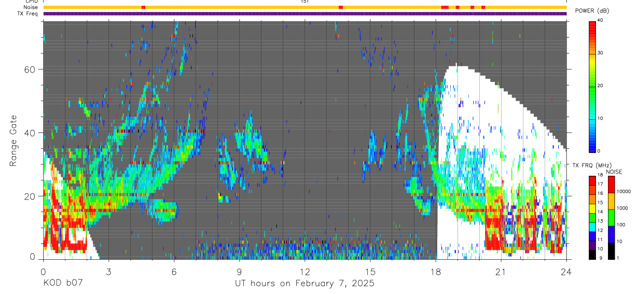Viewport: 637px width, 294px height.
Task: Click the cyan segment of TX FRQ color bar
Action: point(593,227)
